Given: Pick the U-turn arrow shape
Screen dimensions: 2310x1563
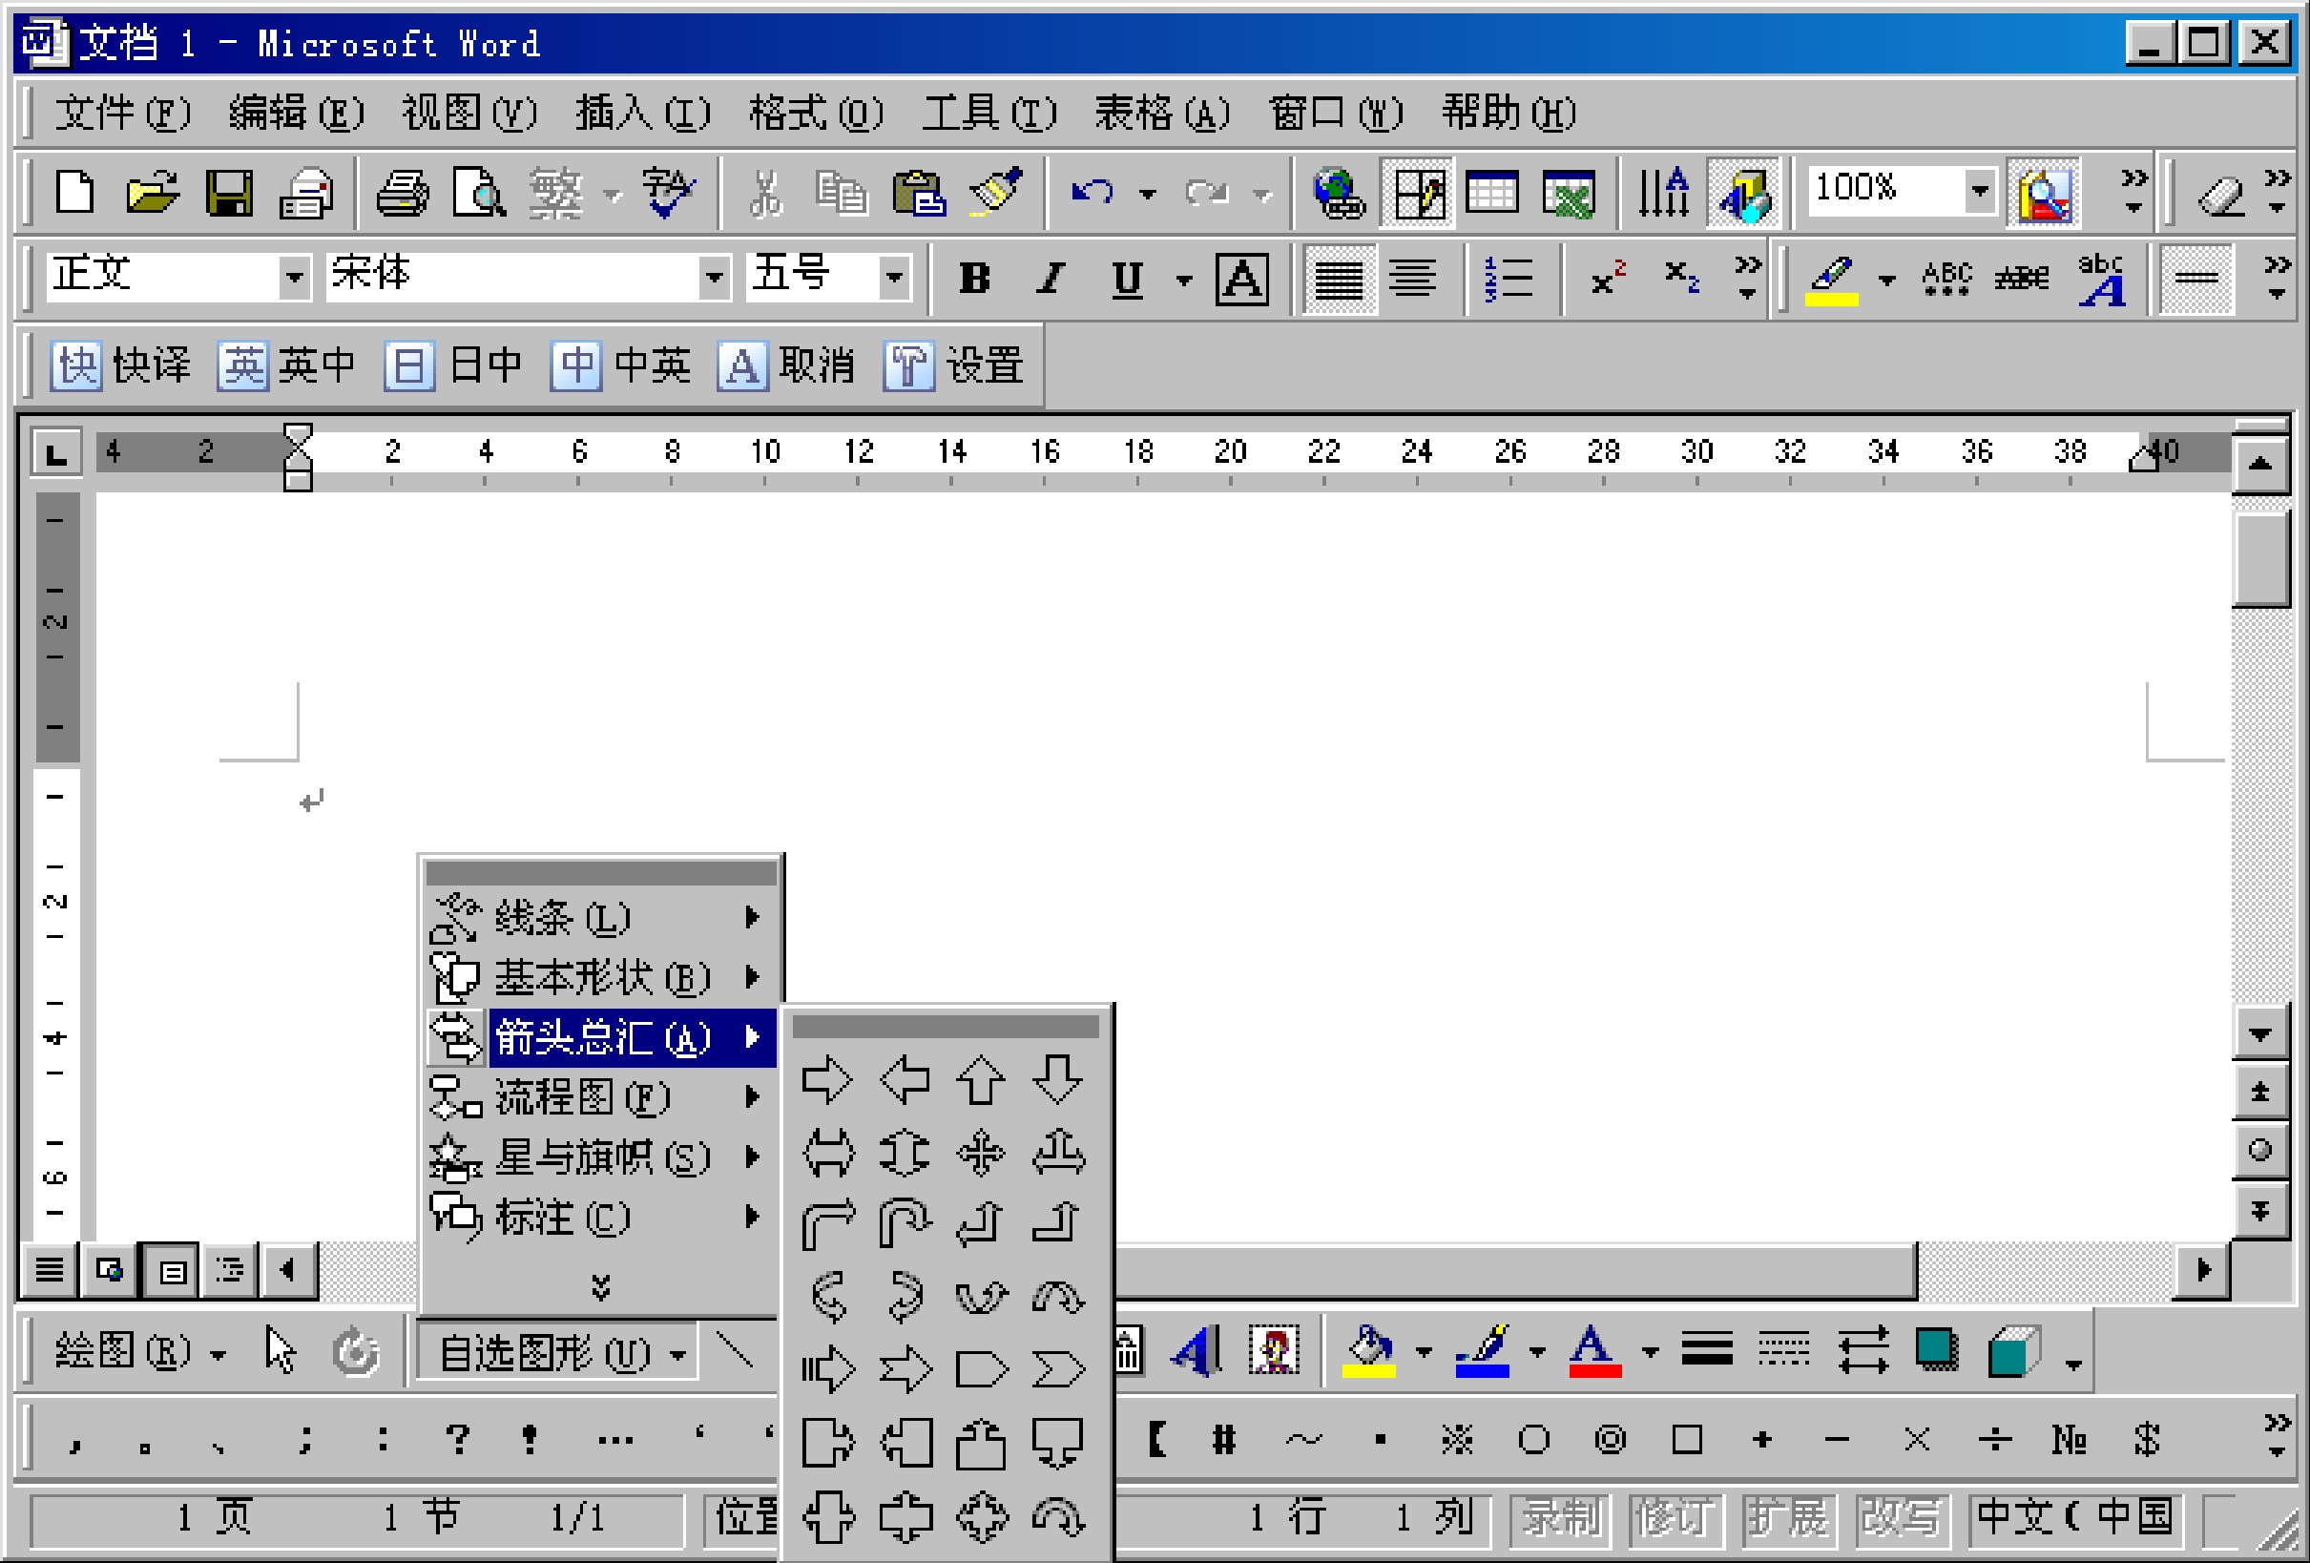Looking at the screenshot, I should [905, 1223].
